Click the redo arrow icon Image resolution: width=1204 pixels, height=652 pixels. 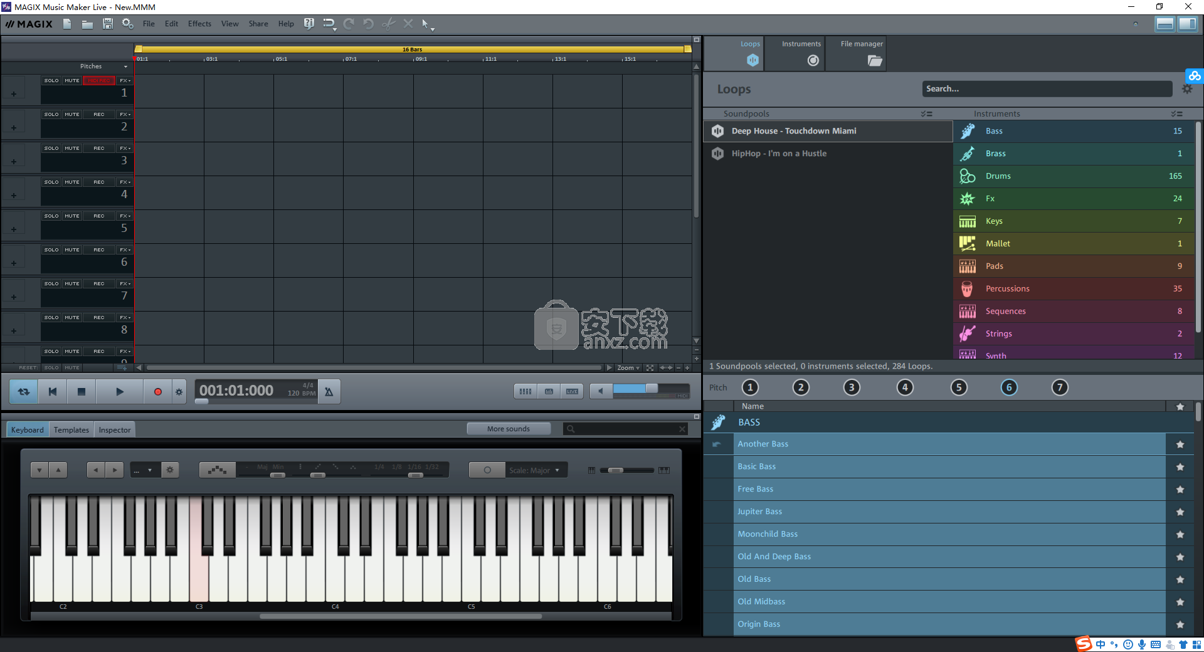tap(349, 24)
